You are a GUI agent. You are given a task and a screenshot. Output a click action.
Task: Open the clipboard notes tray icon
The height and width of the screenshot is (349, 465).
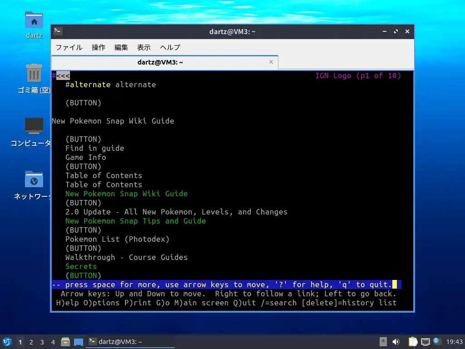413,342
